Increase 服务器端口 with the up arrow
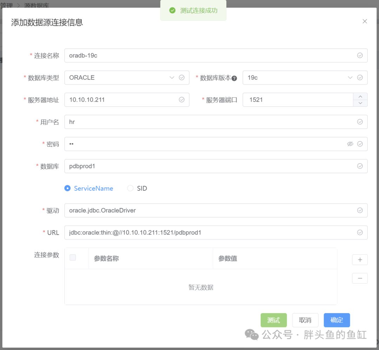The image size is (379, 350). click(360, 96)
